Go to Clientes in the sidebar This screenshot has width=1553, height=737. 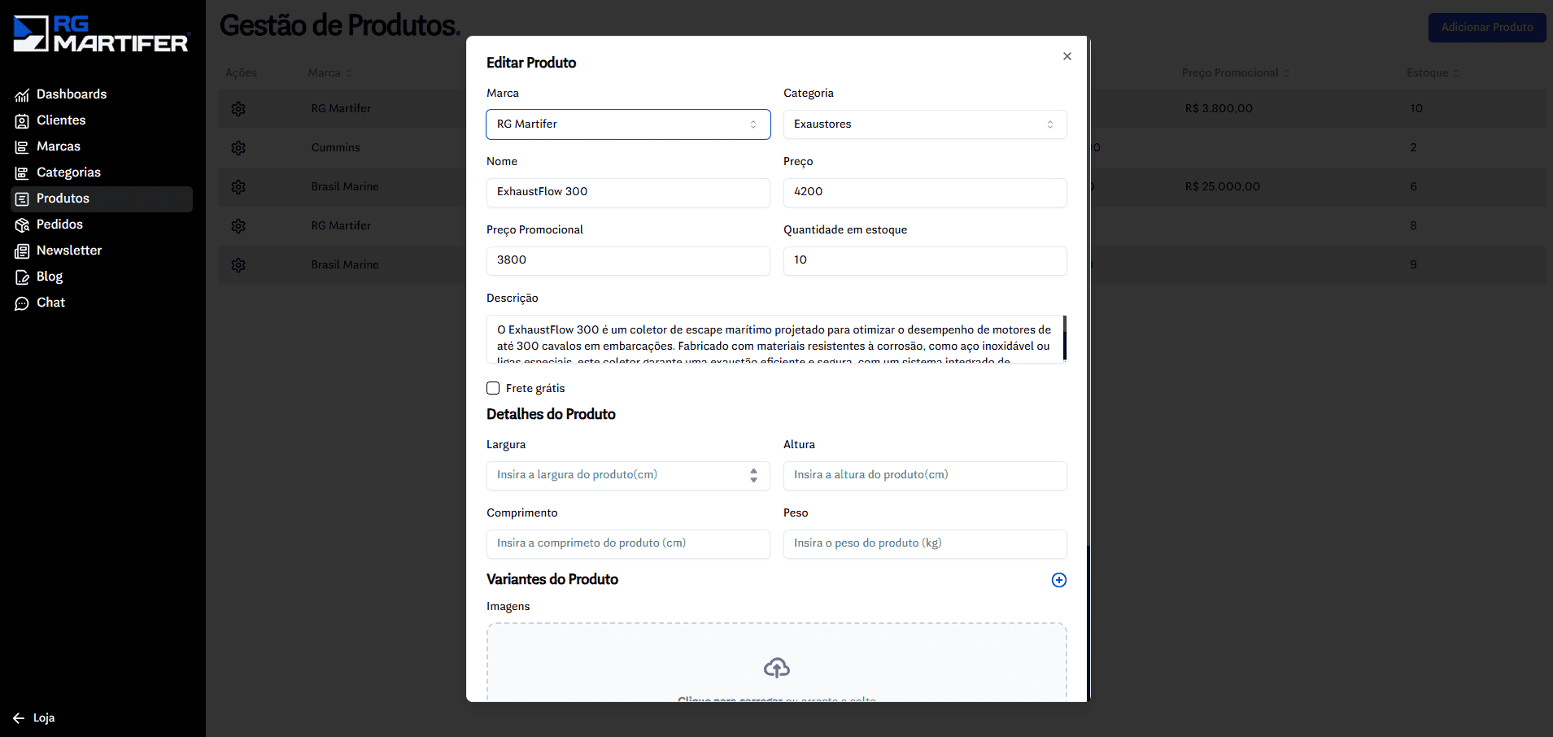[x=61, y=120]
